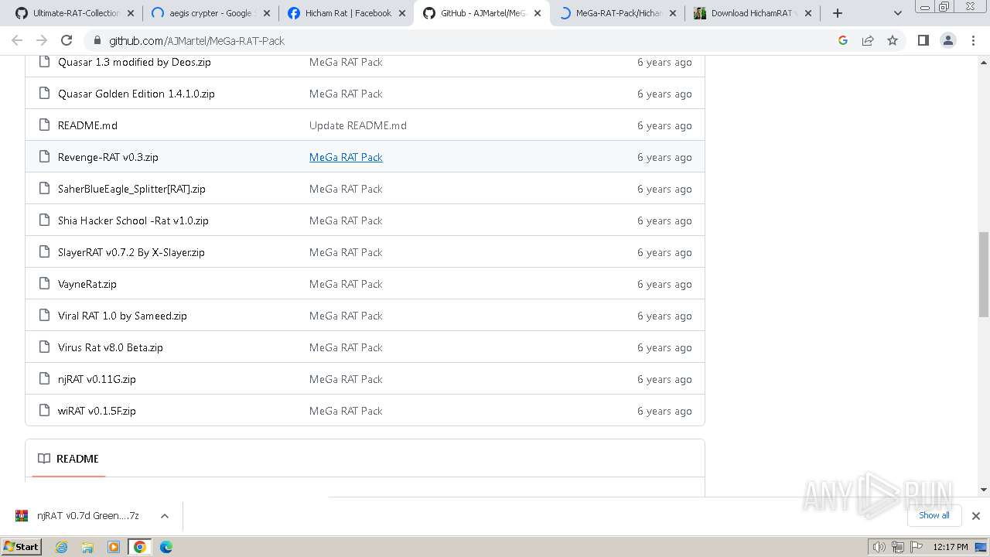The height and width of the screenshot is (557, 990).
Task: Launch Internet Explorer from taskbar
Action: tap(62, 547)
